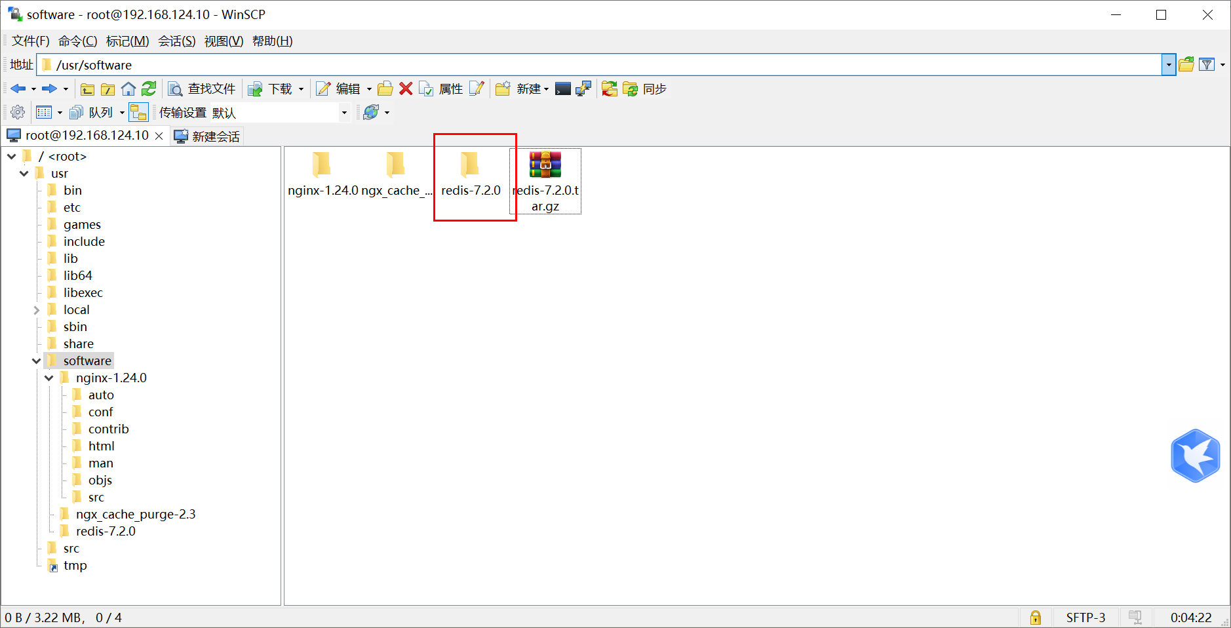
Task: Open the 传输设置 默认 dropdown
Action: pos(343,112)
